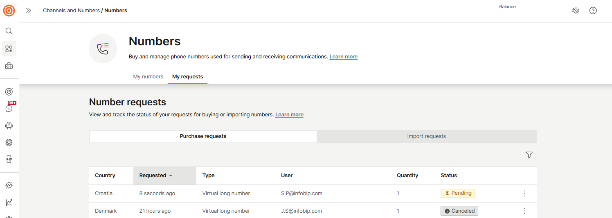Switch to the My numbers tab
612x218 pixels.
coord(148,77)
